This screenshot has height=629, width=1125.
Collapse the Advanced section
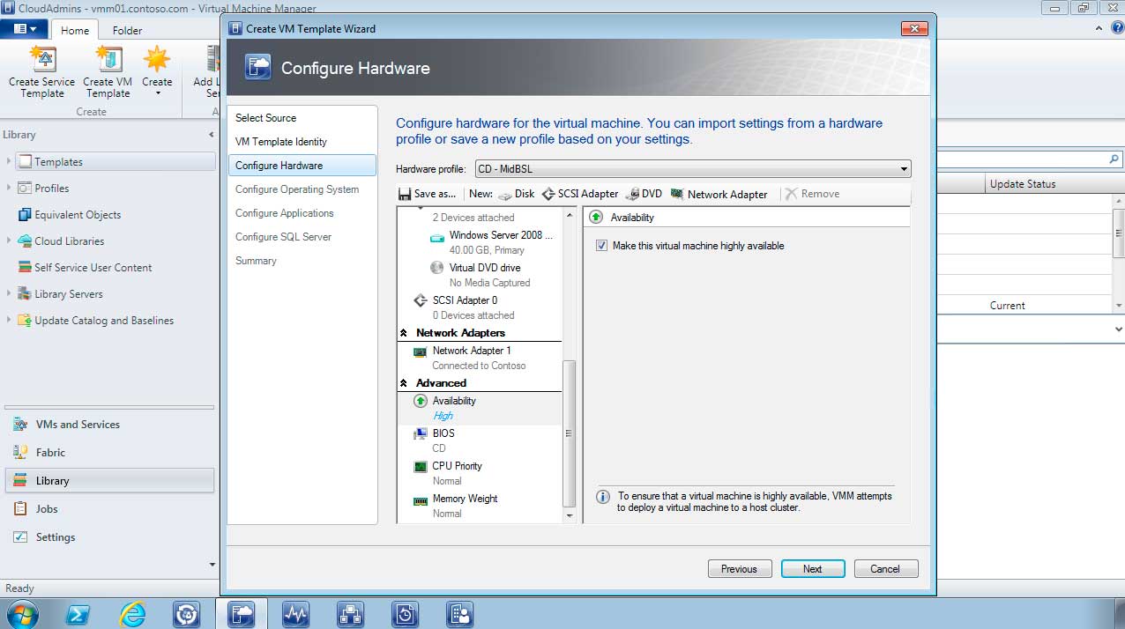pyautogui.click(x=404, y=383)
